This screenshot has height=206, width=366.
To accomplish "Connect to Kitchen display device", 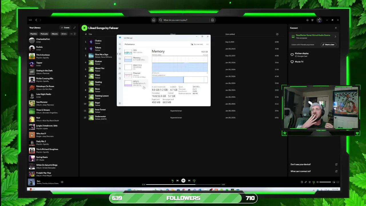I will pos(313,54).
